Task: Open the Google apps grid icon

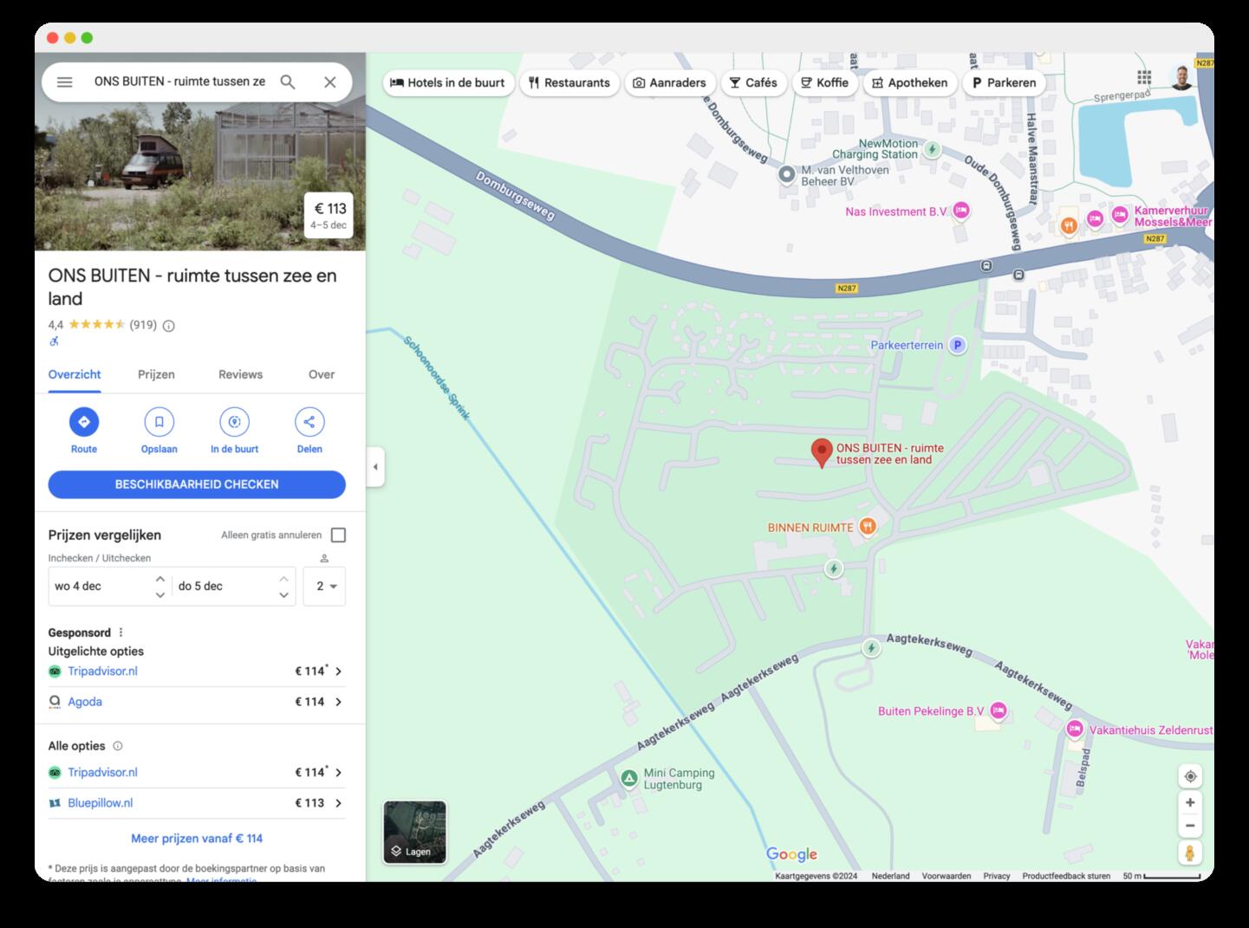Action: click(x=1144, y=78)
